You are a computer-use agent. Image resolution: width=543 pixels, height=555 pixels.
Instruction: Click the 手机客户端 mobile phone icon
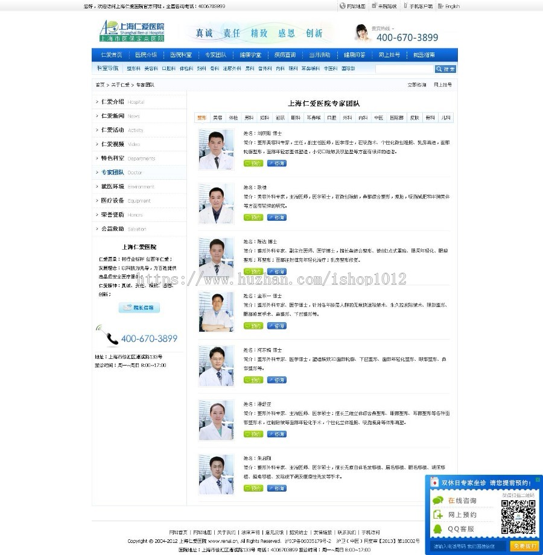(404, 6)
